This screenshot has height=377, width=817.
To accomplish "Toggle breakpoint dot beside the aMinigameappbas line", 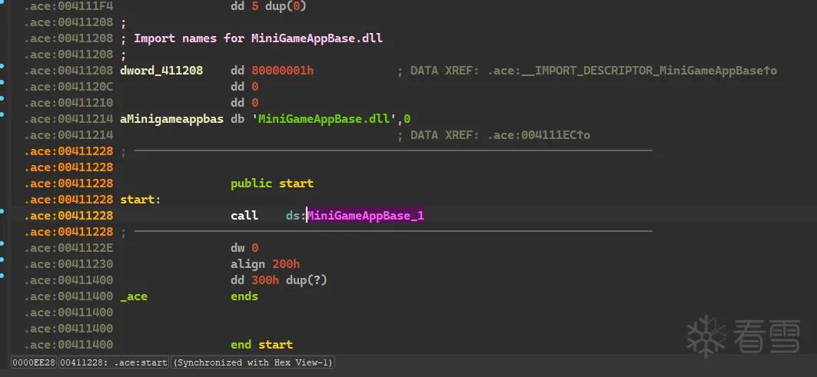I will (x=2, y=114).
